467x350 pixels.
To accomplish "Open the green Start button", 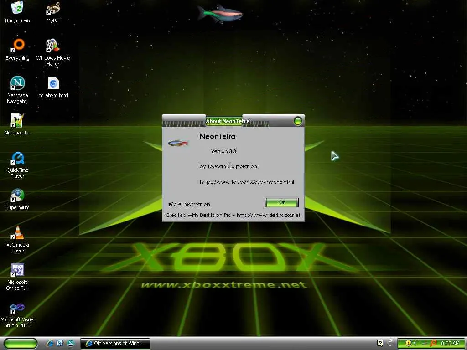I will click(20, 343).
